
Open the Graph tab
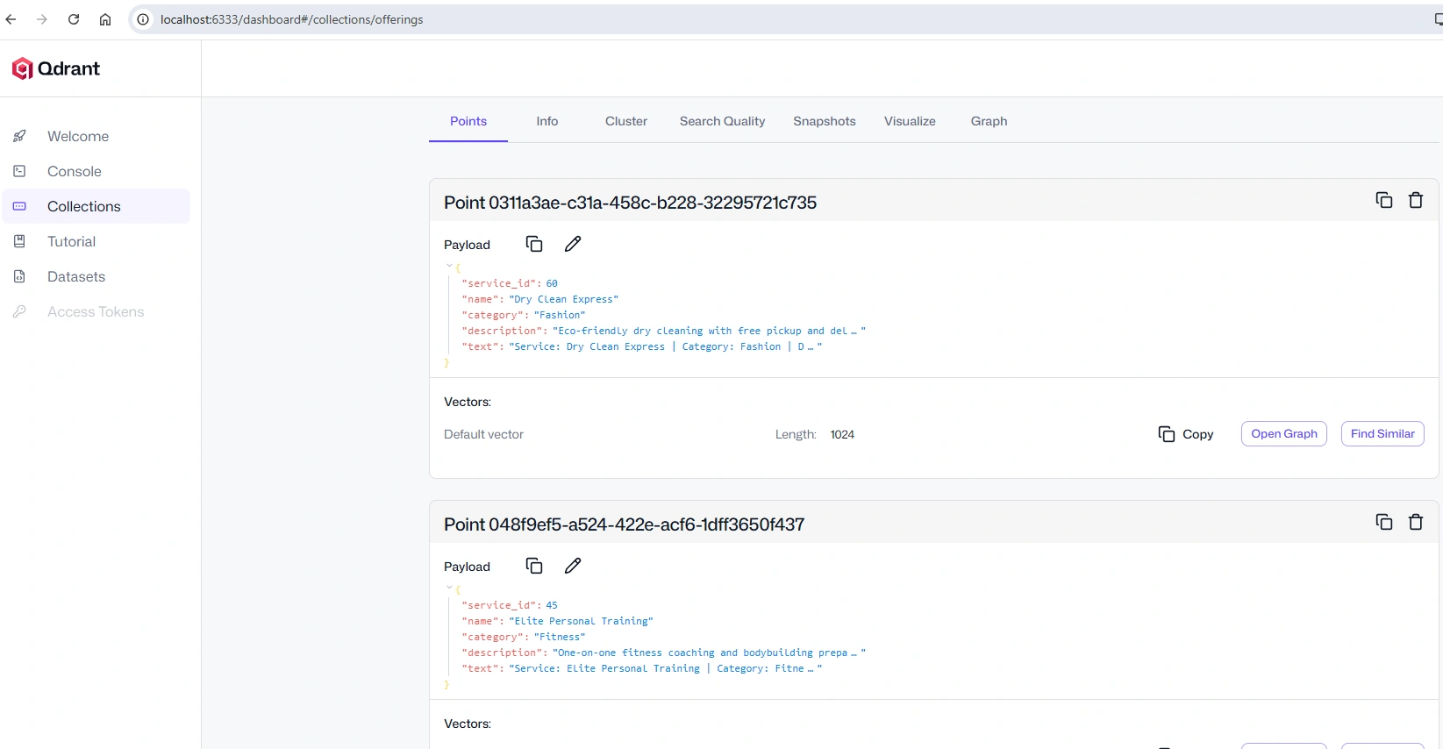click(989, 121)
